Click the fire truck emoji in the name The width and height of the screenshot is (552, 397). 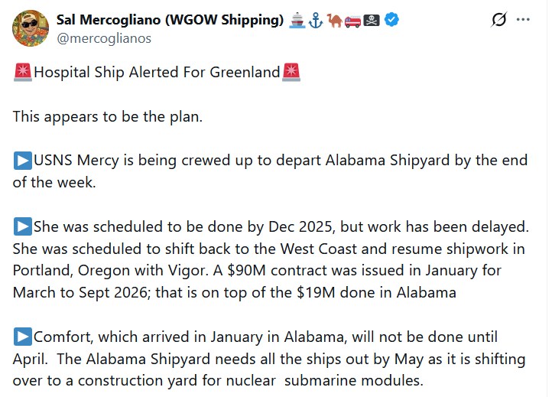(x=352, y=20)
